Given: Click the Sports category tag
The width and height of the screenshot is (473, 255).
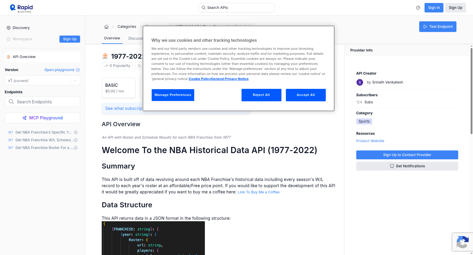Looking at the screenshot, I should [x=364, y=121].
